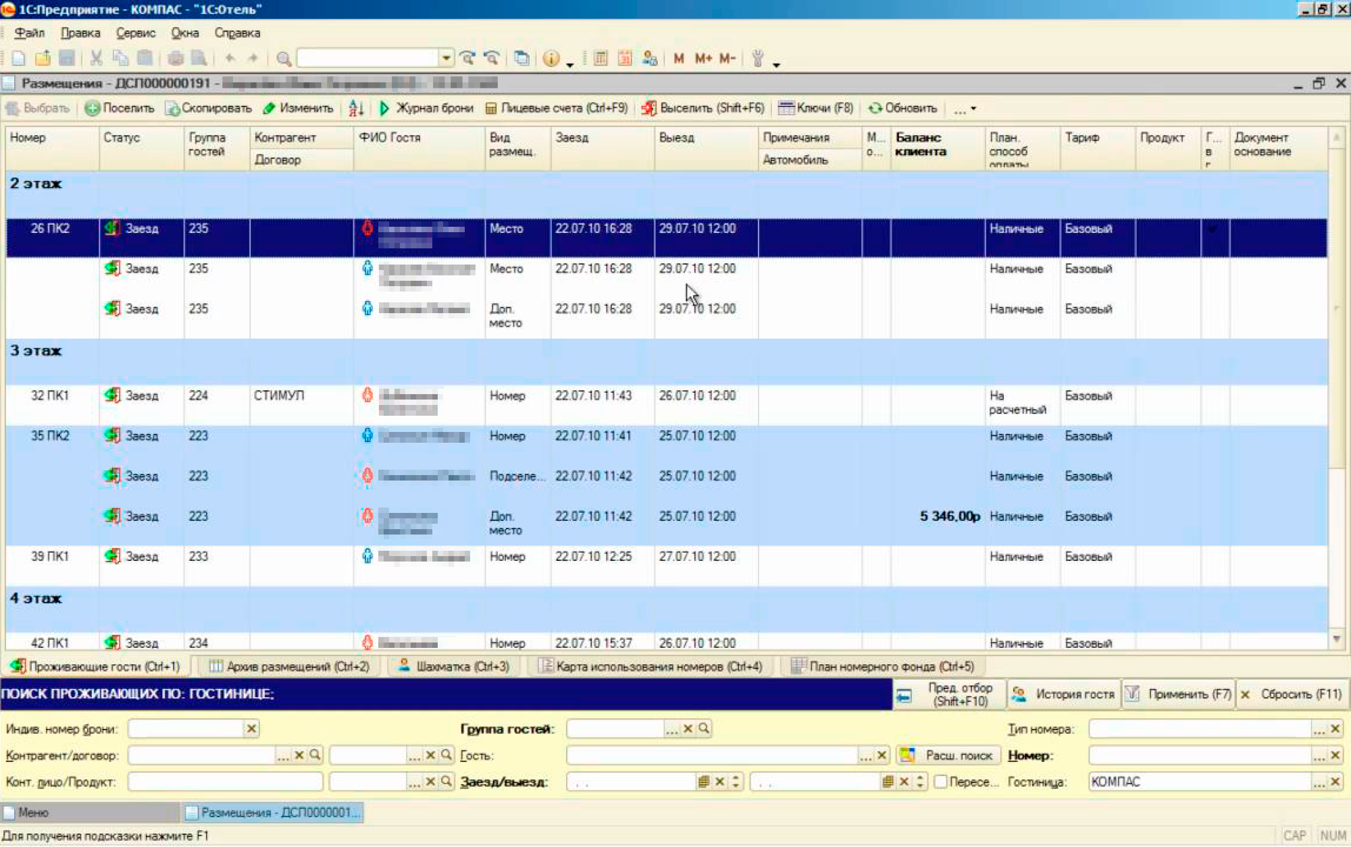Click Сбросить (F11) reset button
Screen dimensions: 1351x847
pyautogui.click(x=1292, y=694)
